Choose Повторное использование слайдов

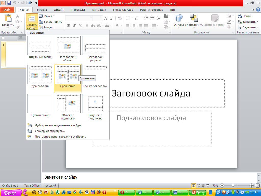coord(68,137)
